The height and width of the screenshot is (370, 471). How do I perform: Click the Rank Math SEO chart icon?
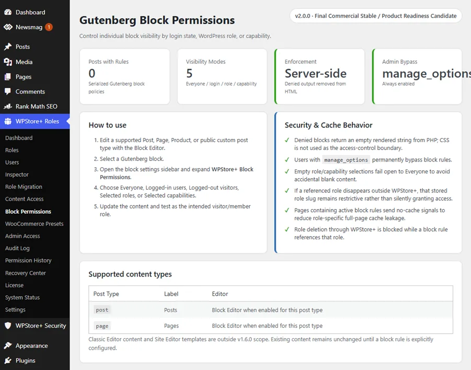tap(8, 106)
